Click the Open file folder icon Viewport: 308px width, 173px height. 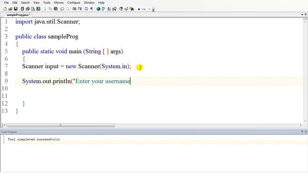point(10,9)
